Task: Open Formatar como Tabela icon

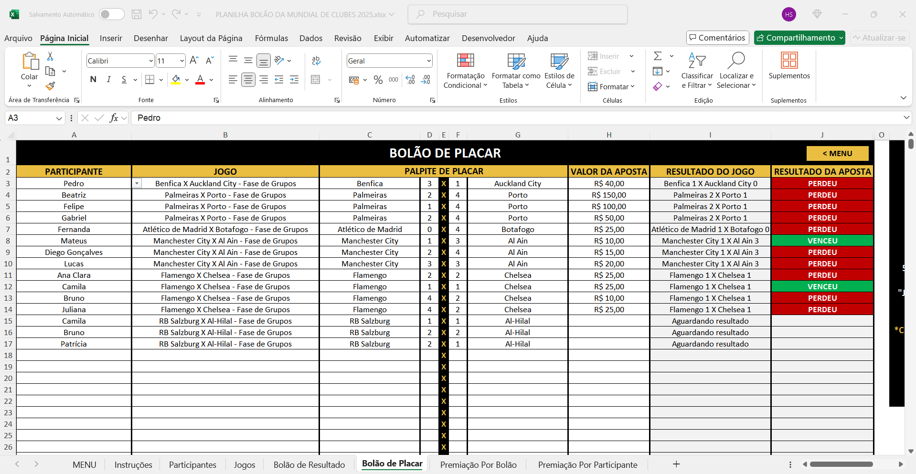Action: [x=516, y=61]
